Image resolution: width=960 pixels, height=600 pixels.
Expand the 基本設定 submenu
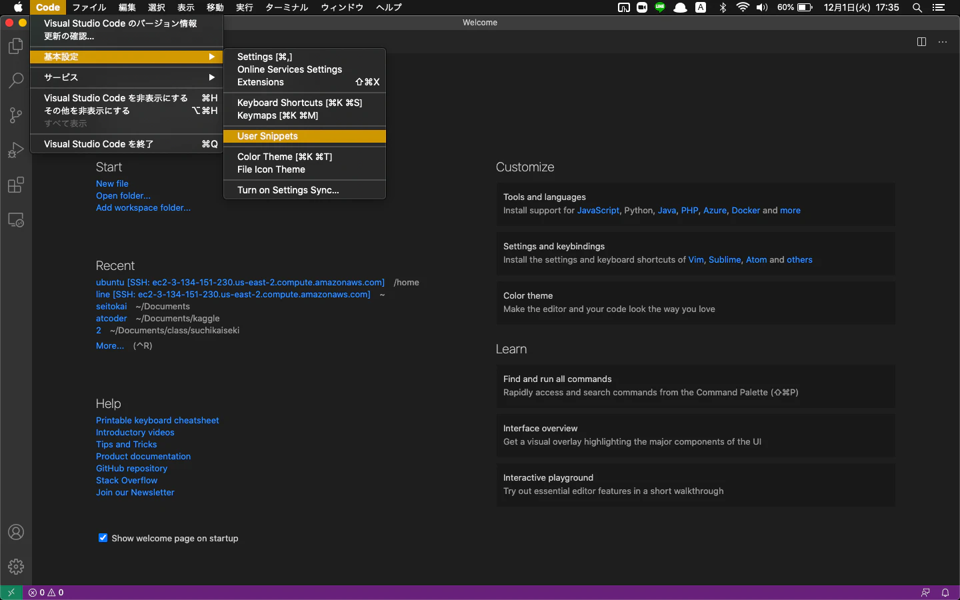[127, 57]
